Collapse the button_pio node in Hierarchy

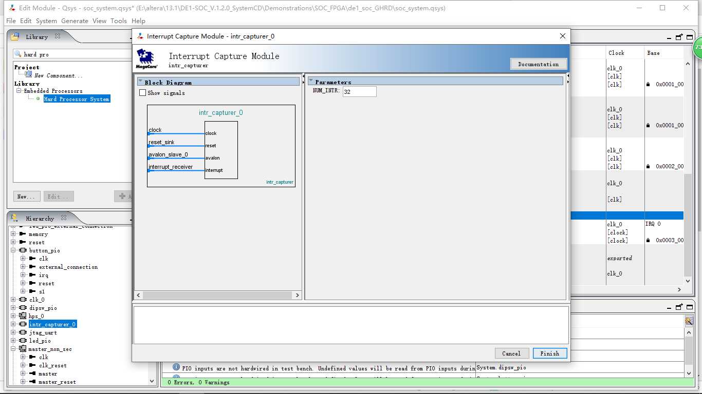[x=13, y=250]
